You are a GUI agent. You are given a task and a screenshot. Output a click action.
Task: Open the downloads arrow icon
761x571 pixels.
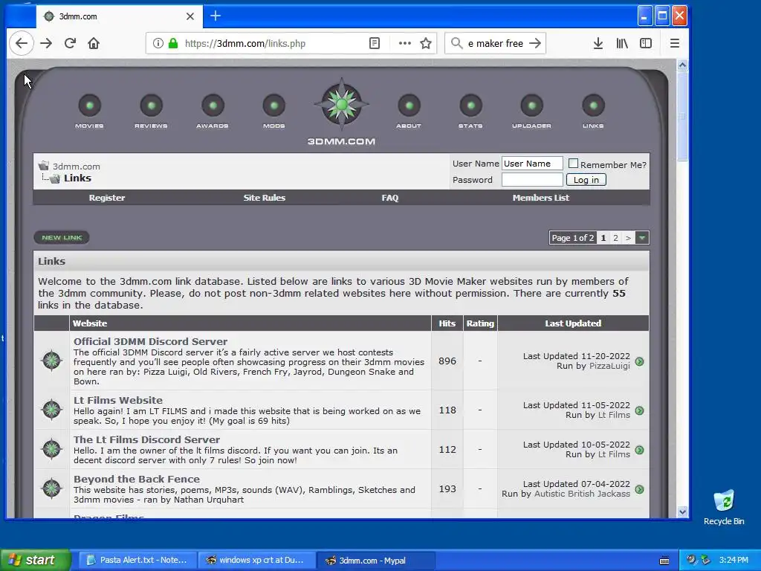(x=598, y=43)
